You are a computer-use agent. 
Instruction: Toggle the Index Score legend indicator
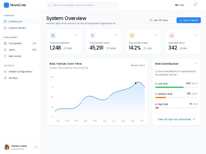132,65
